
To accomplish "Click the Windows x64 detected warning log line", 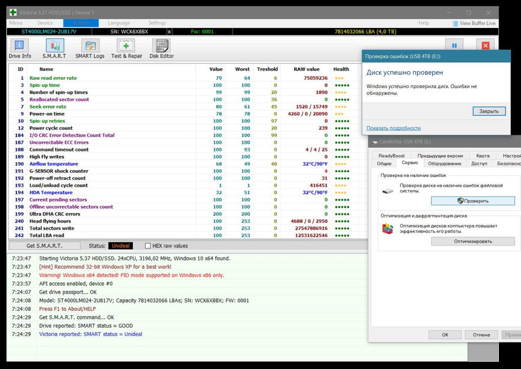I will 132,275.
